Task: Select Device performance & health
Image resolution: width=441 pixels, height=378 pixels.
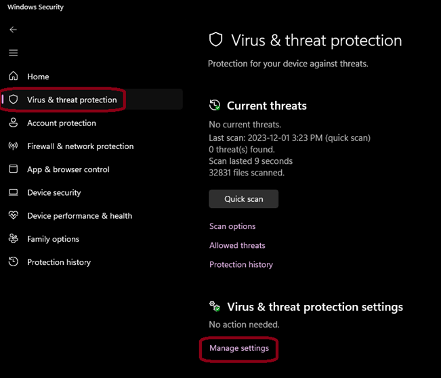Action: (79, 216)
